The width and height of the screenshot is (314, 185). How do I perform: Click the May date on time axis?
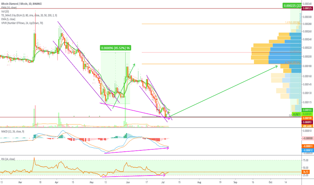tap(92, 182)
